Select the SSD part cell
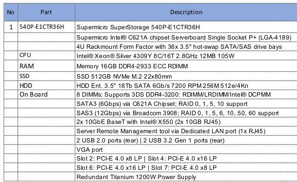 point(46,76)
